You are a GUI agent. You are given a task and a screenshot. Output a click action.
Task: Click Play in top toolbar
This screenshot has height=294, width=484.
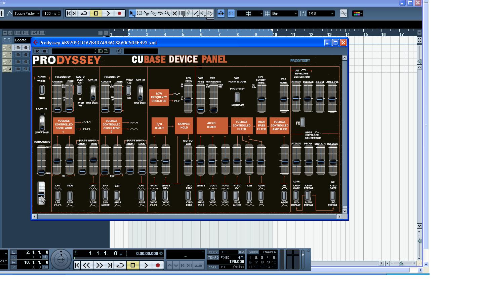point(108,13)
